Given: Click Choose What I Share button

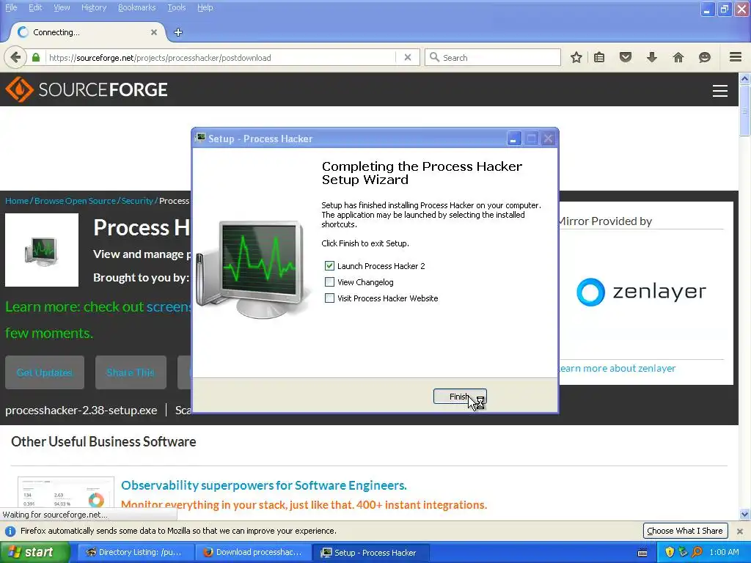Looking at the screenshot, I should tap(685, 531).
